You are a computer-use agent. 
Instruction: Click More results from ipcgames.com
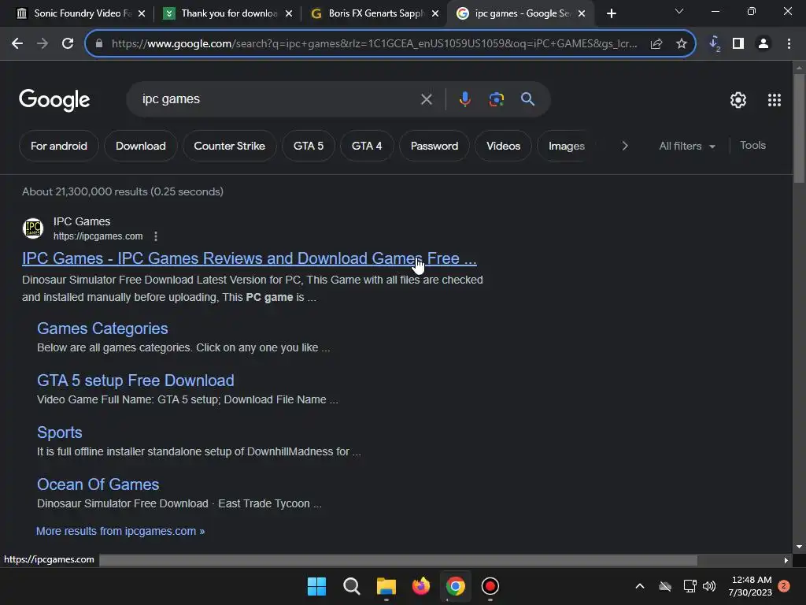pyautogui.click(x=120, y=531)
